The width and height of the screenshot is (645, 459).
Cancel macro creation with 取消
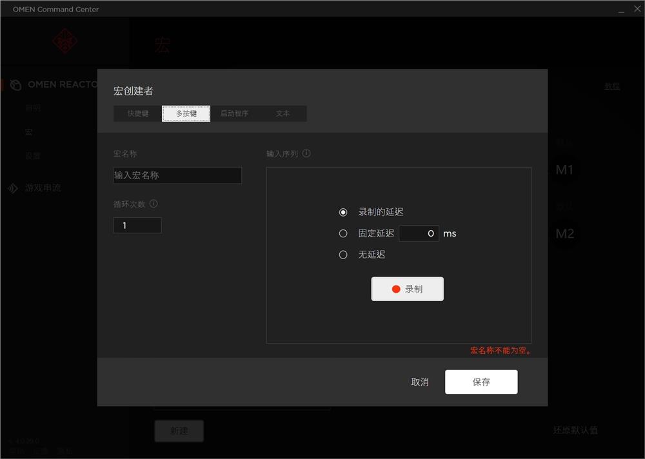pos(420,382)
